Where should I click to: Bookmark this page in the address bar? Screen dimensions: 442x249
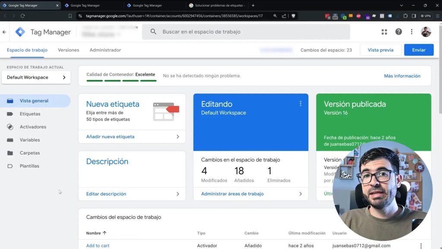(x=70, y=16)
